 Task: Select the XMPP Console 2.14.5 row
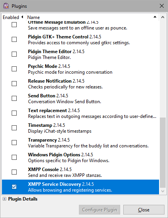(80, 172)
